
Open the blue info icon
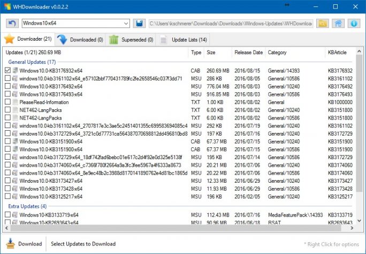[x=354, y=24]
